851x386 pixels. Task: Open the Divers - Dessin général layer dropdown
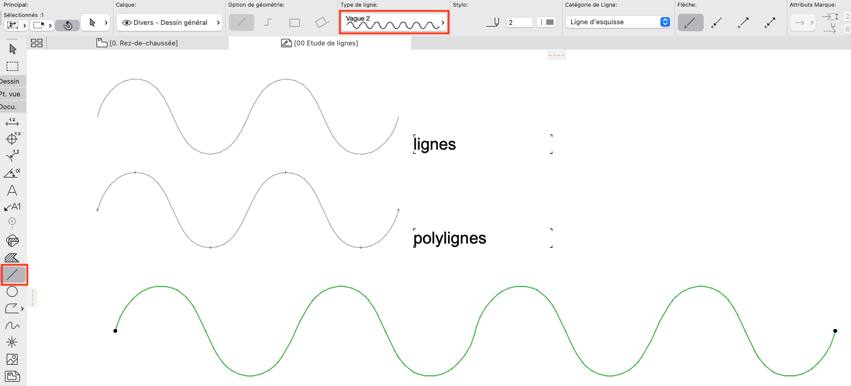click(x=169, y=22)
